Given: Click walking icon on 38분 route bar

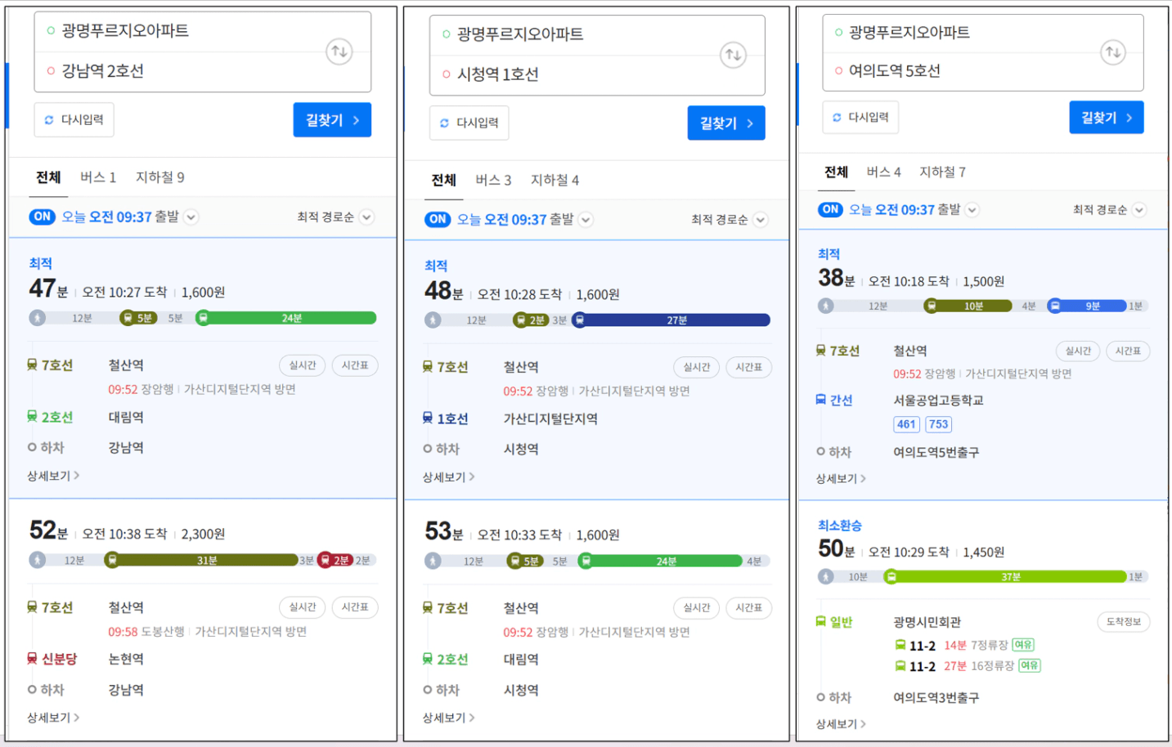Looking at the screenshot, I should [826, 306].
